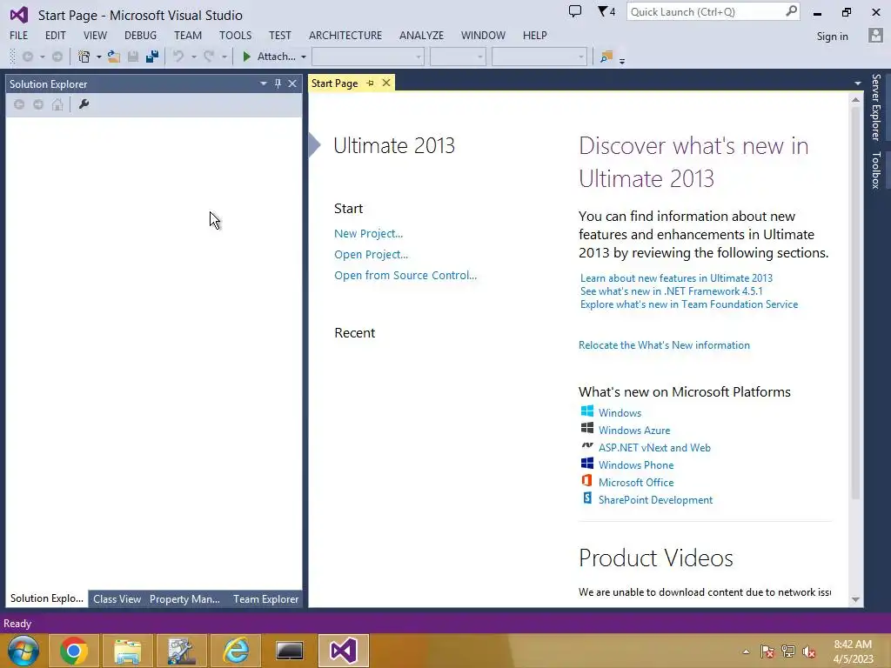Expand the Navigate Backward history dropdown arrow

[42, 57]
